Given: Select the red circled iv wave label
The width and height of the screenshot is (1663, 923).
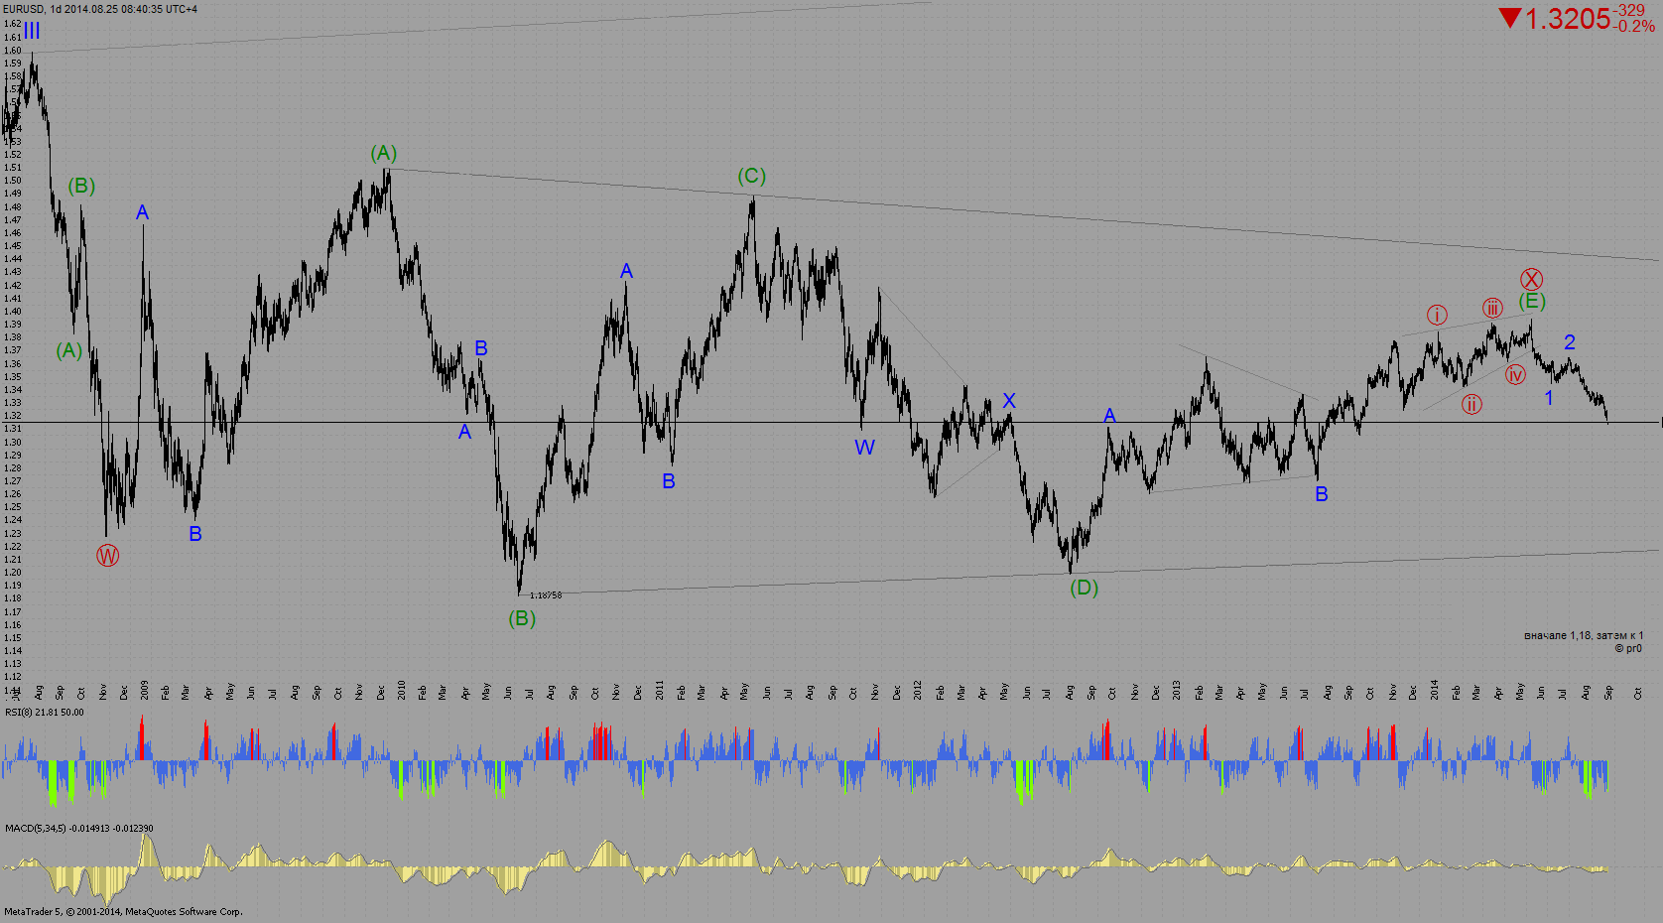Looking at the screenshot, I should [1515, 374].
